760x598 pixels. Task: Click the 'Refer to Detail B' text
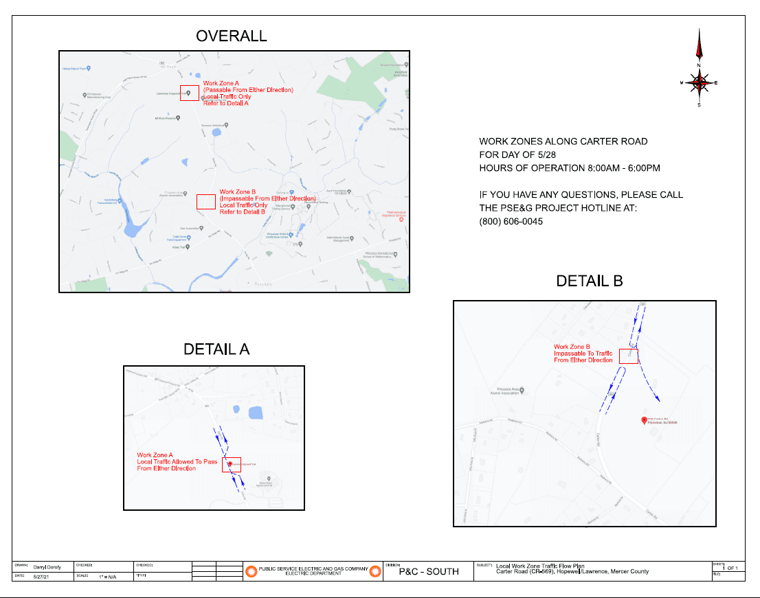click(243, 211)
